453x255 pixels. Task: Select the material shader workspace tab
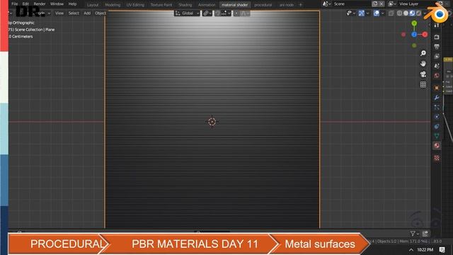coord(234,5)
